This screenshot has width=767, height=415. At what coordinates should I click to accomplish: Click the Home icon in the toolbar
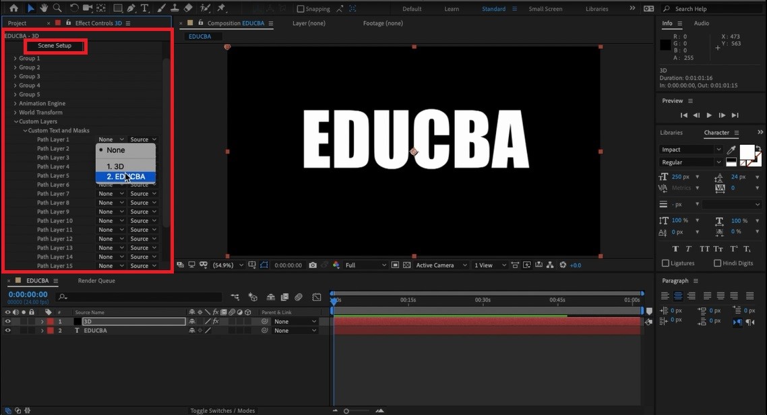[13, 8]
